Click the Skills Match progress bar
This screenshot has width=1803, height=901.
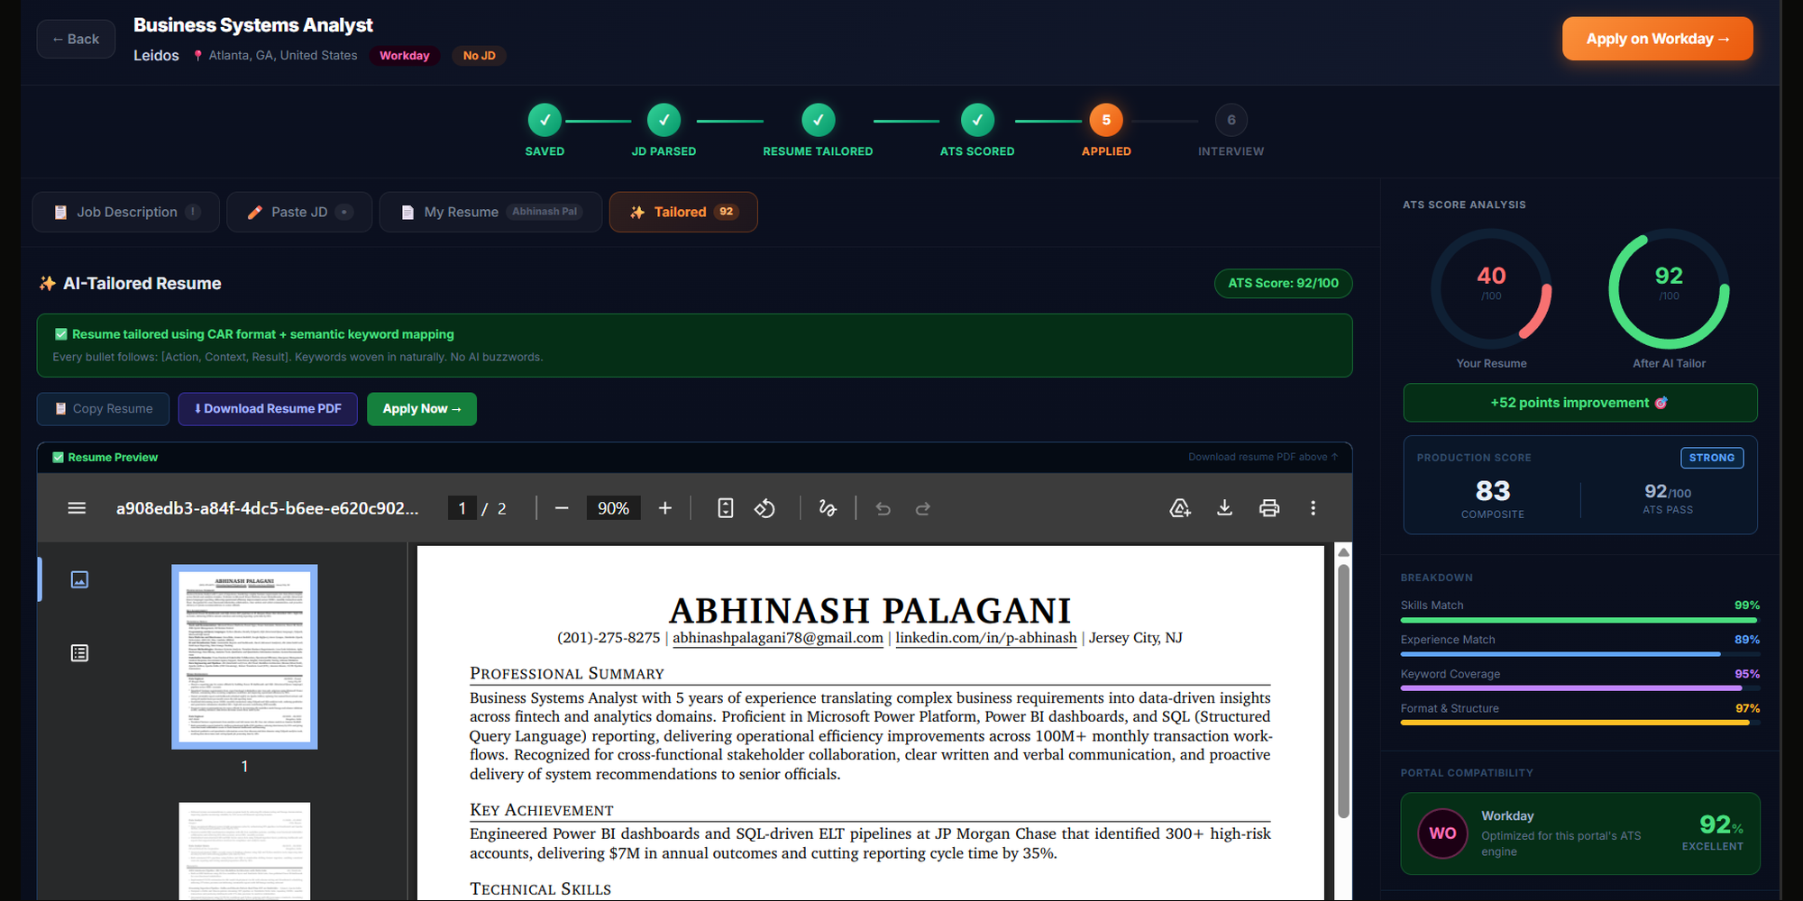1579,620
